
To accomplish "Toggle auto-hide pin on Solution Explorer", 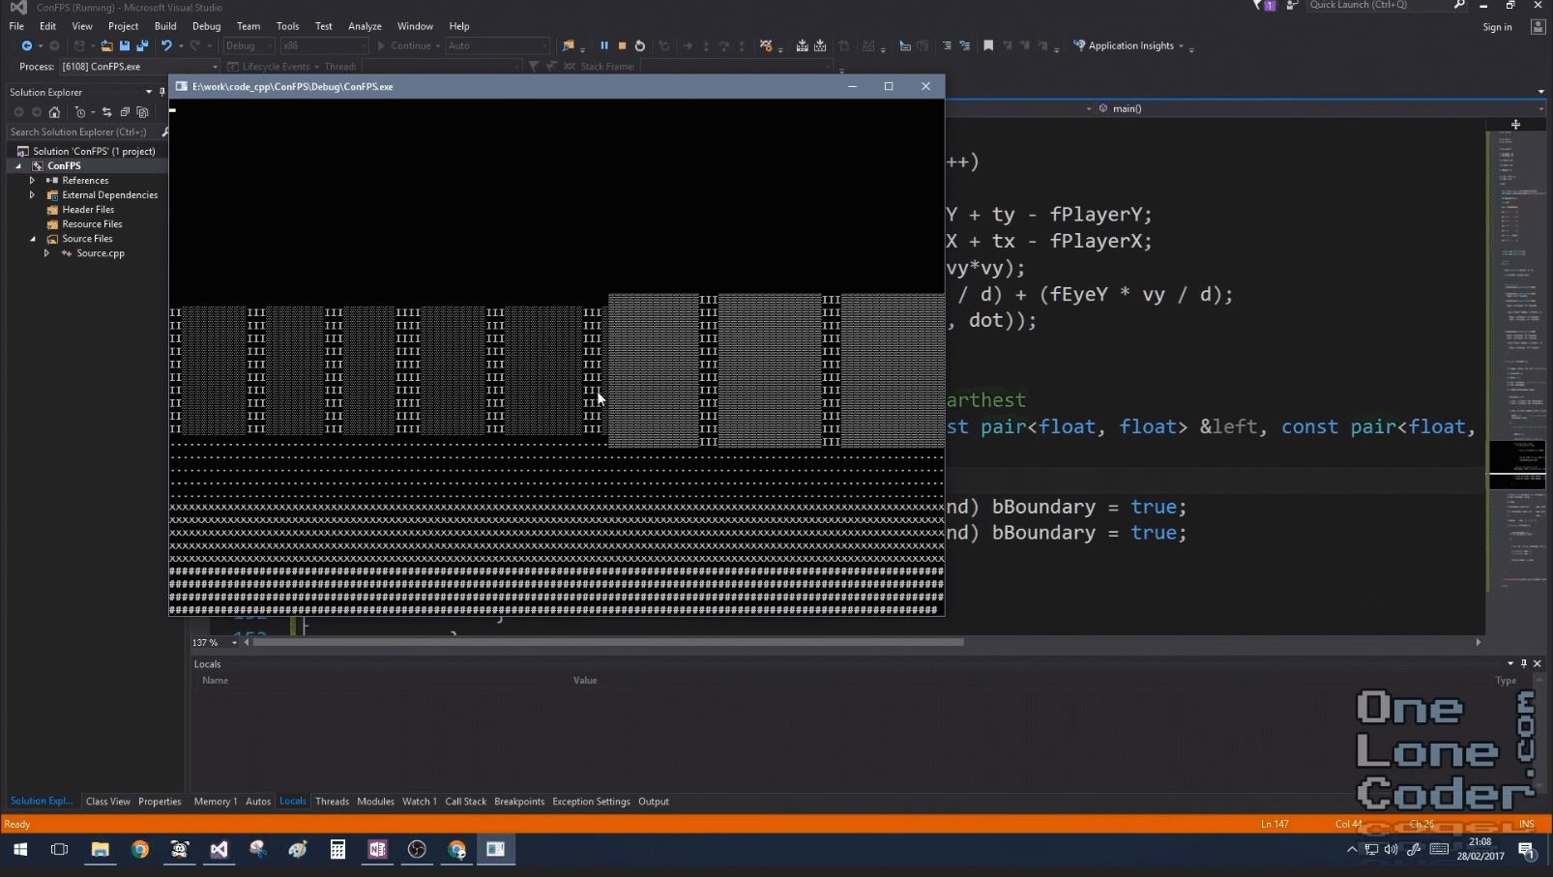I will 161,92.
